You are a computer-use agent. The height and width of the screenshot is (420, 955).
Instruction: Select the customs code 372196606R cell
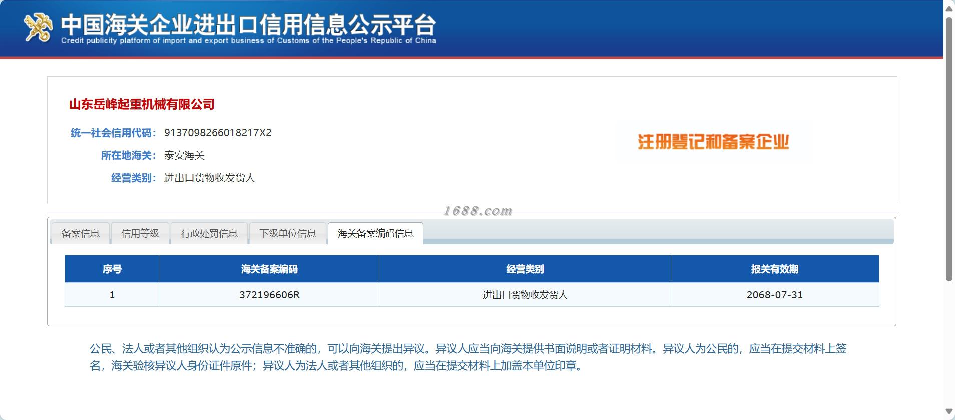pyautogui.click(x=269, y=295)
